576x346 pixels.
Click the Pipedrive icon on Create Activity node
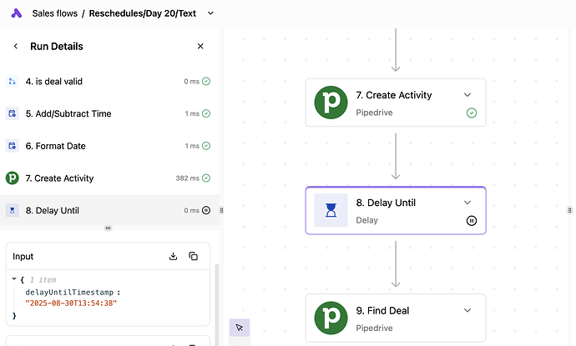coord(331,103)
